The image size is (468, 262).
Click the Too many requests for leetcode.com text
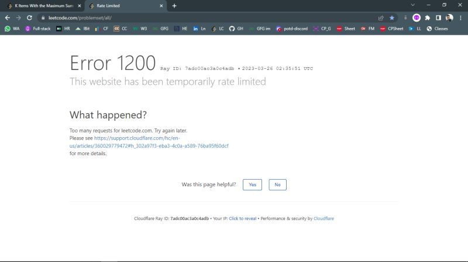[128, 131]
